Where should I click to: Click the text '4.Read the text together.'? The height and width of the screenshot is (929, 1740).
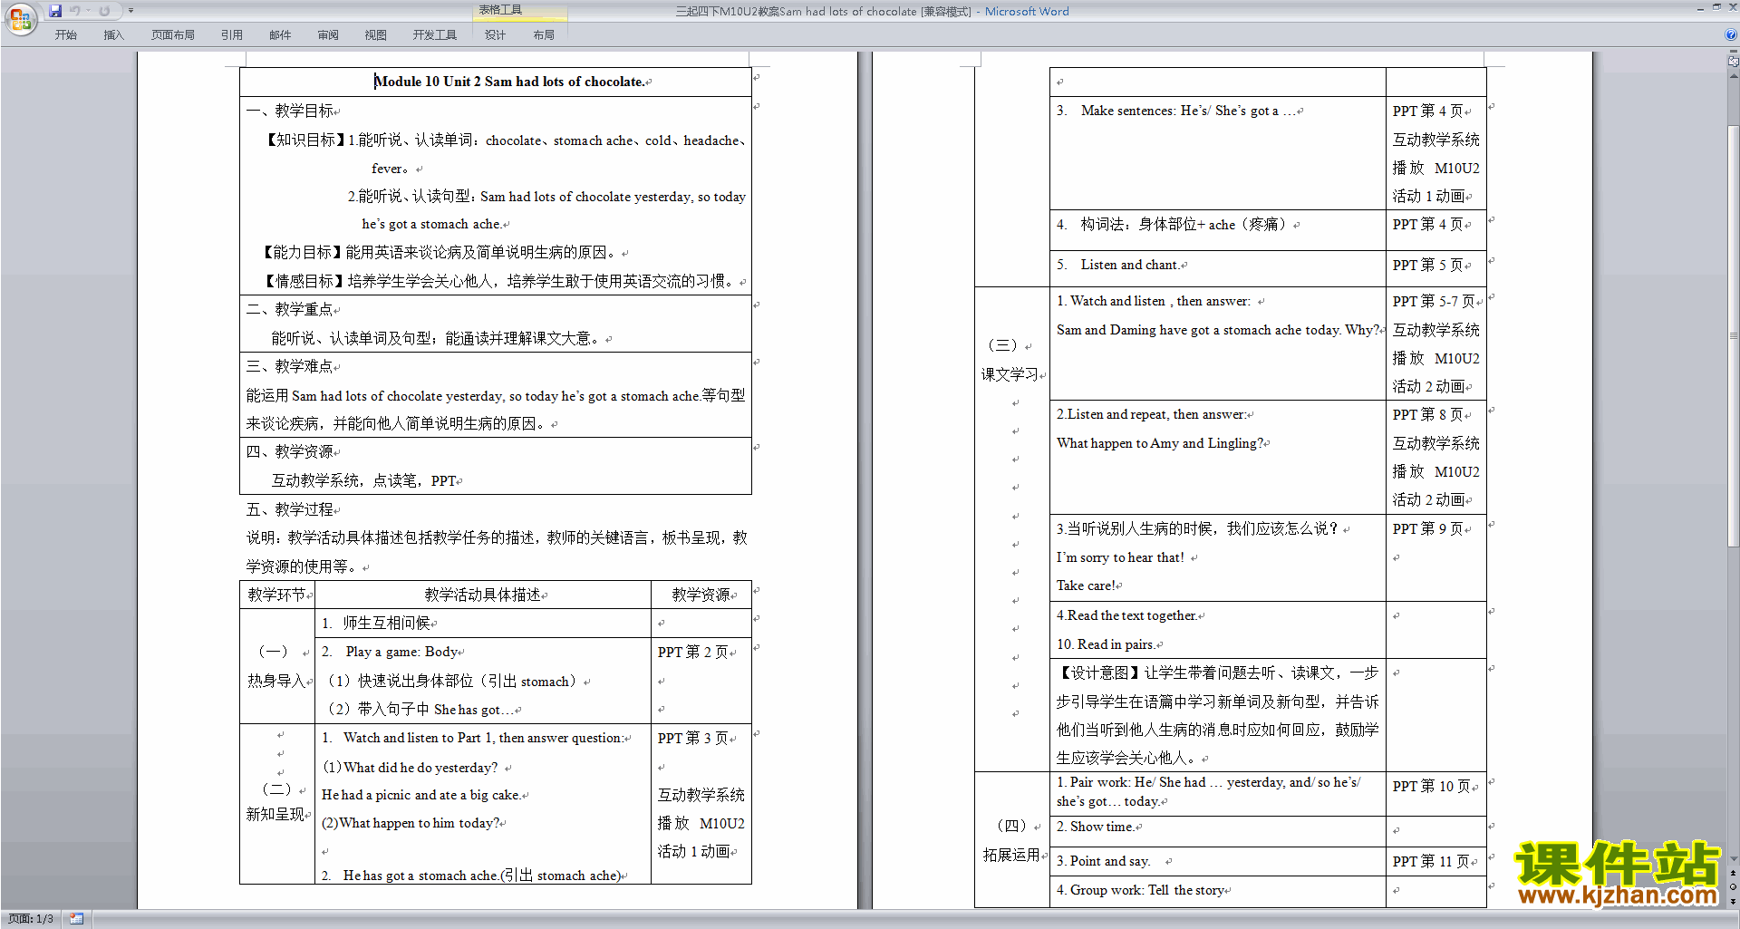click(x=1127, y=615)
